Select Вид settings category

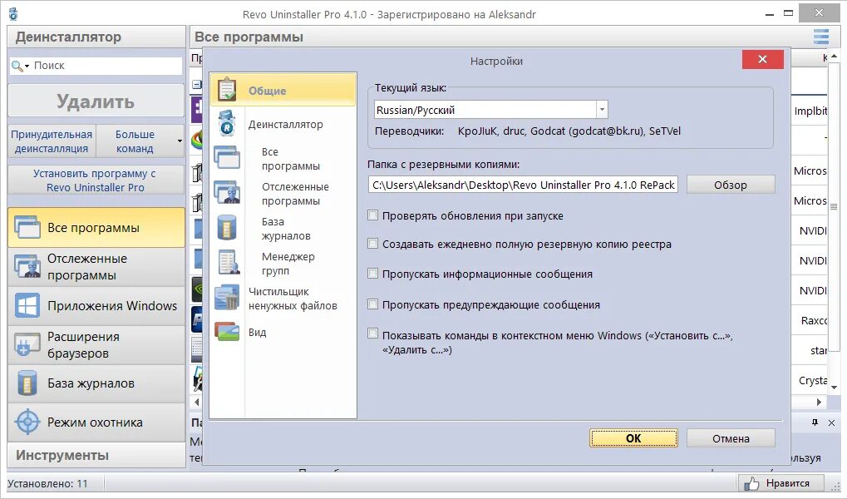click(257, 332)
